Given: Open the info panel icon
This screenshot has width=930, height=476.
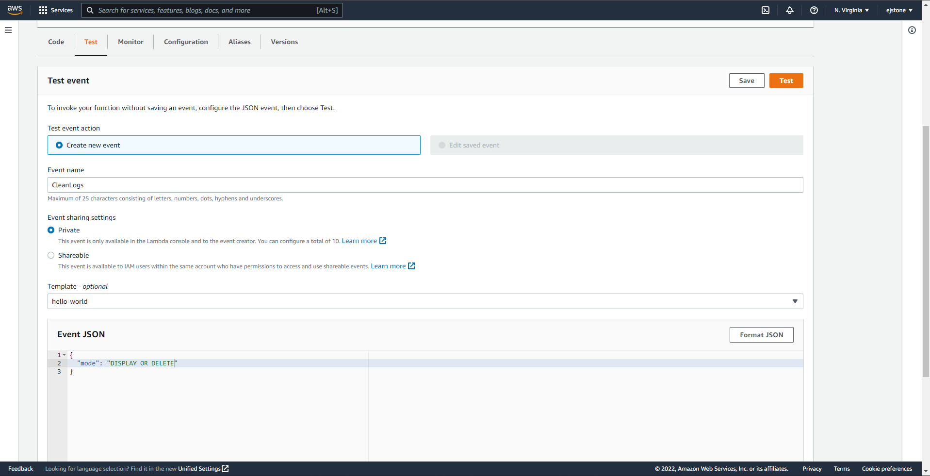Looking at the screenshot, I should 912,30.
